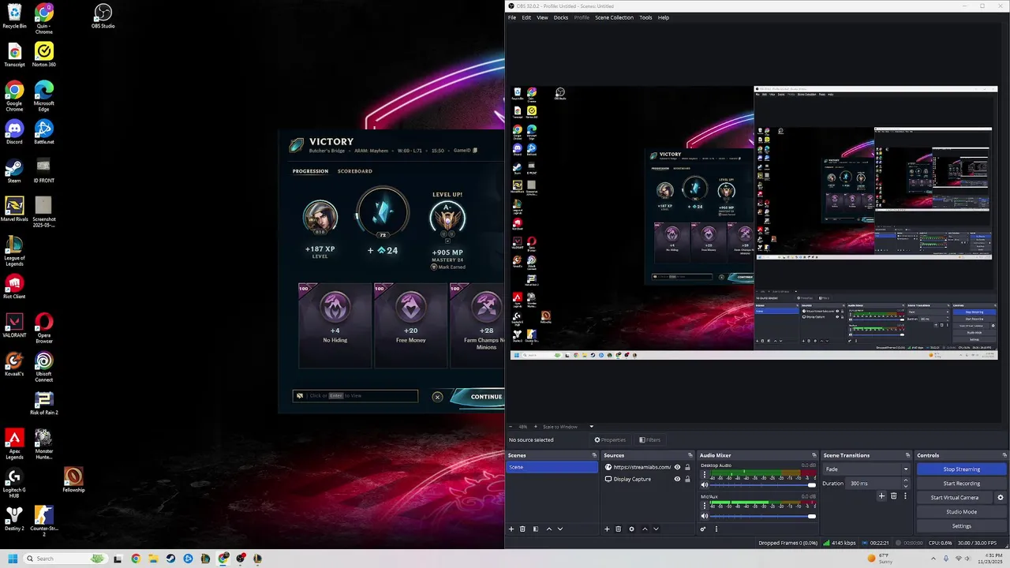Pop out the Scene Transitions dock
Viewport: 1010px width, 568px height.
click(907, 455)
